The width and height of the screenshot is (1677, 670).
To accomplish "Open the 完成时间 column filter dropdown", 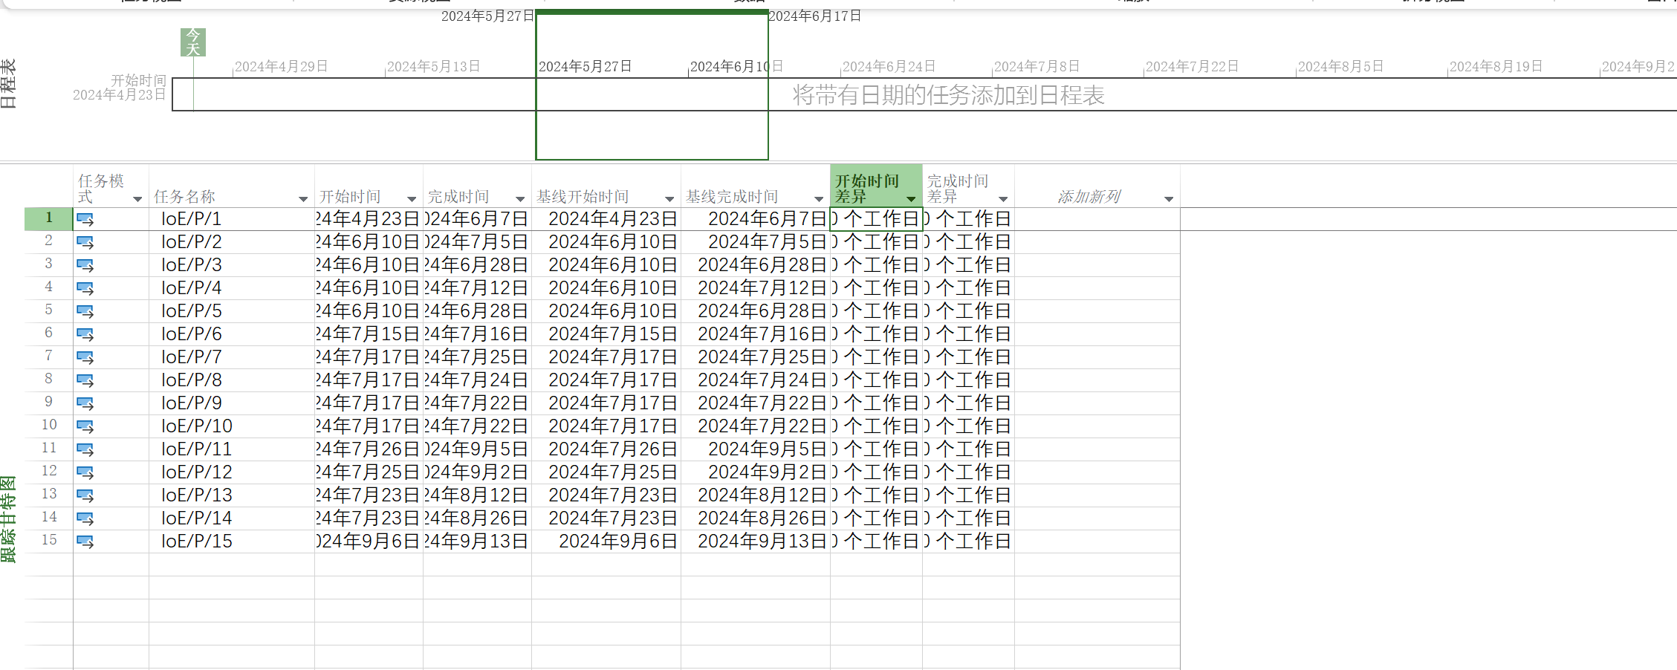I will (x=520, y=199).
